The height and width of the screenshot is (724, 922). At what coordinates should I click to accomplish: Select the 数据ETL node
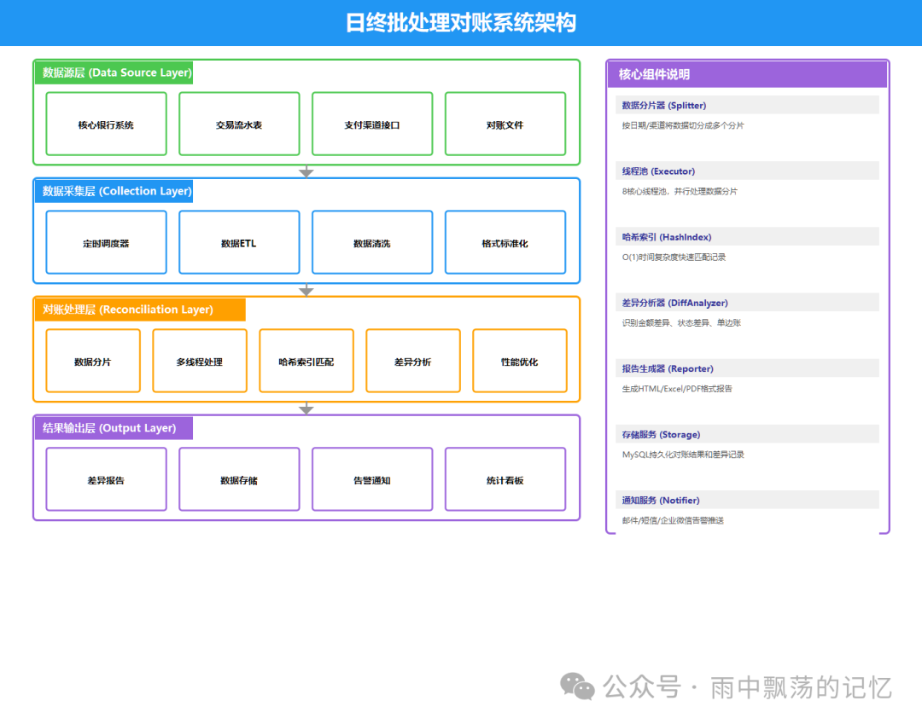click(239, 242)
